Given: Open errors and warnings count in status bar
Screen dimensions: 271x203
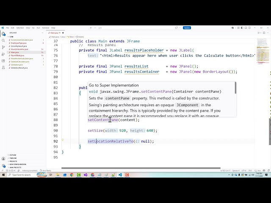Looking at the screenshot, I should (x=11, y=170).
